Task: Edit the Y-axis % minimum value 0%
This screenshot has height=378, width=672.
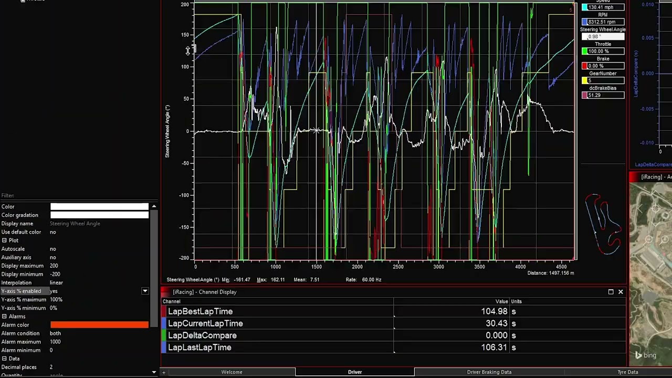Action: click(x=53, y=308)
